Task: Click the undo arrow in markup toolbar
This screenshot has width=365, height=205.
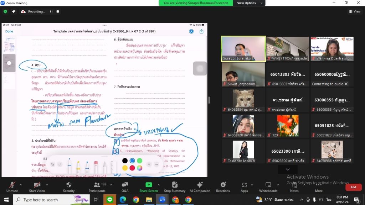Action: 53,164
